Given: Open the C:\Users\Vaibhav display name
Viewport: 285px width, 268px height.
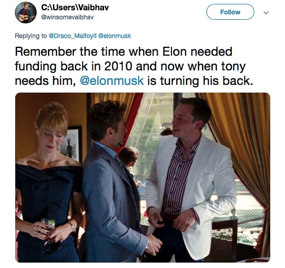Looking at the screenshot, I should pyautogui.click(x=75, y=8).
